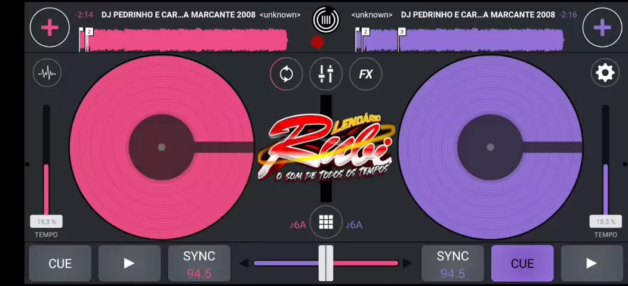Open the FX effects panel
This screenshot has width=628, height=286.
coord(365,74)
